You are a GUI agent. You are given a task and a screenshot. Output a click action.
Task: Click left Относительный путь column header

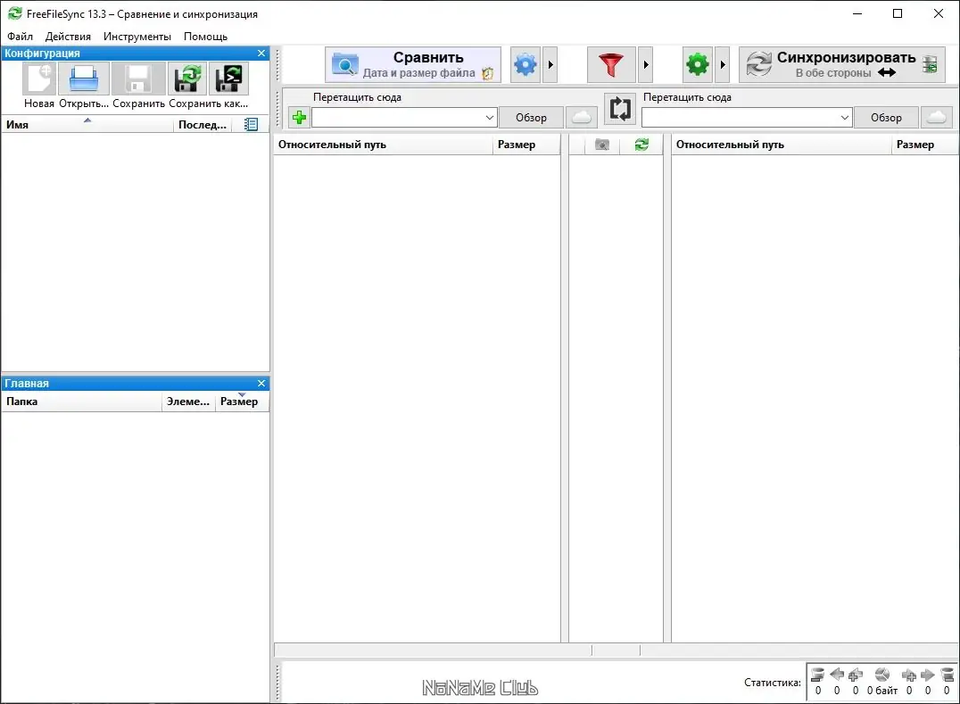[x=384, y=145]
